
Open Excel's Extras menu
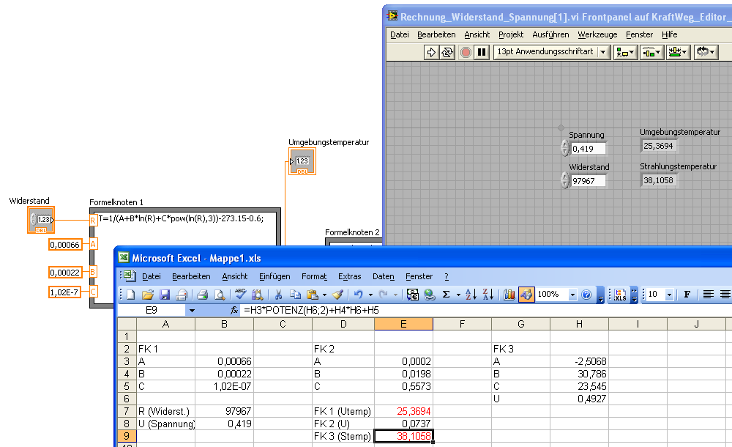350,276
